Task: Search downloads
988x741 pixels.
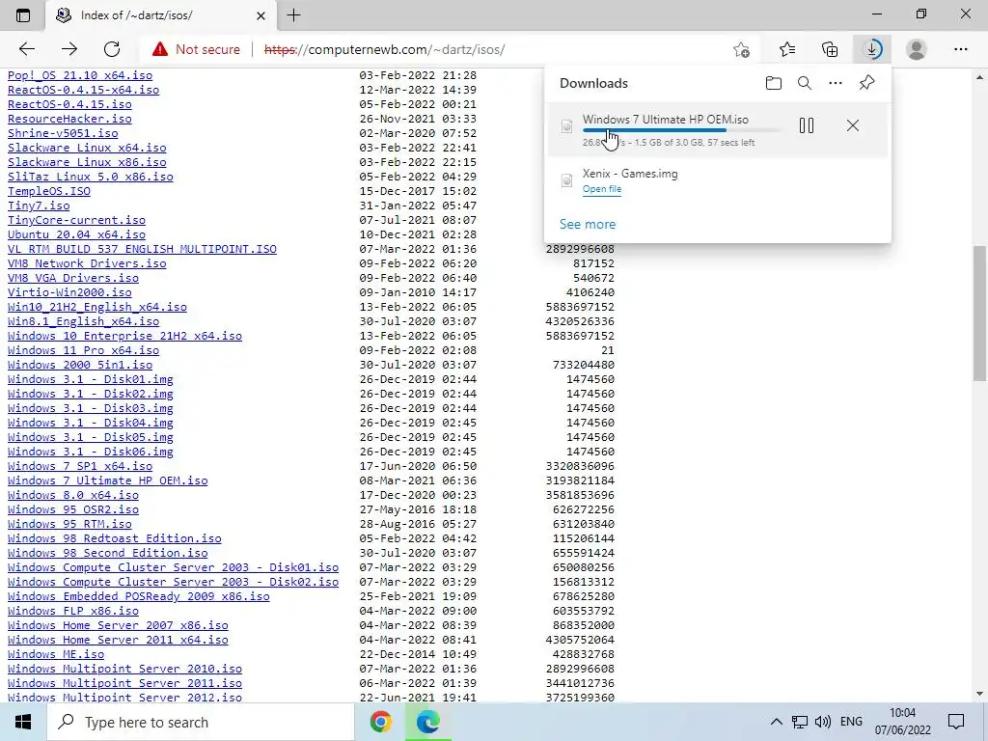Action: 805,83
